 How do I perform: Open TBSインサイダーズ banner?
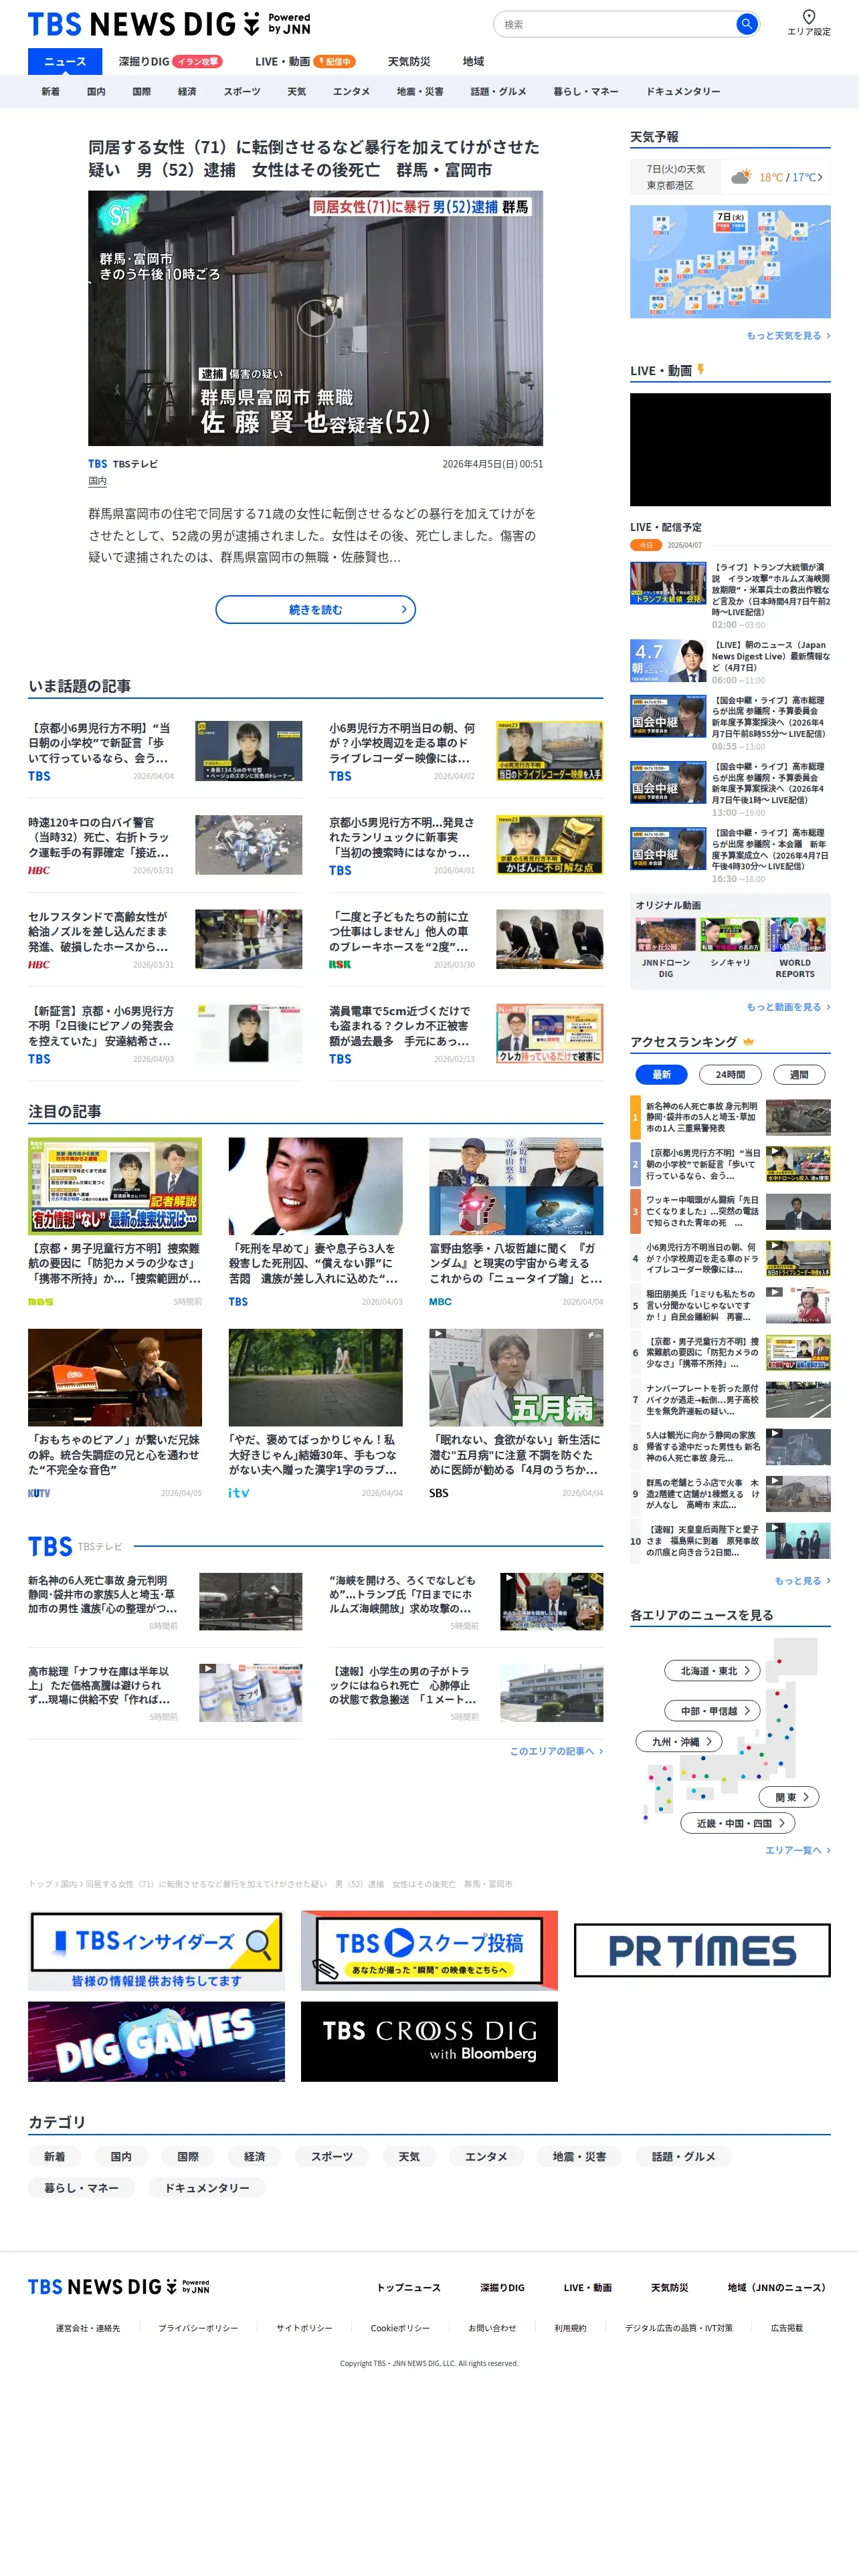tap(156, 1950)
